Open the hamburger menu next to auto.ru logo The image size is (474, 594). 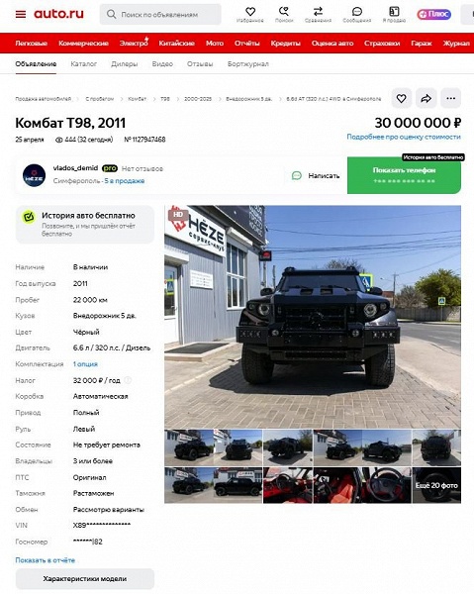[x=21, y=15]
